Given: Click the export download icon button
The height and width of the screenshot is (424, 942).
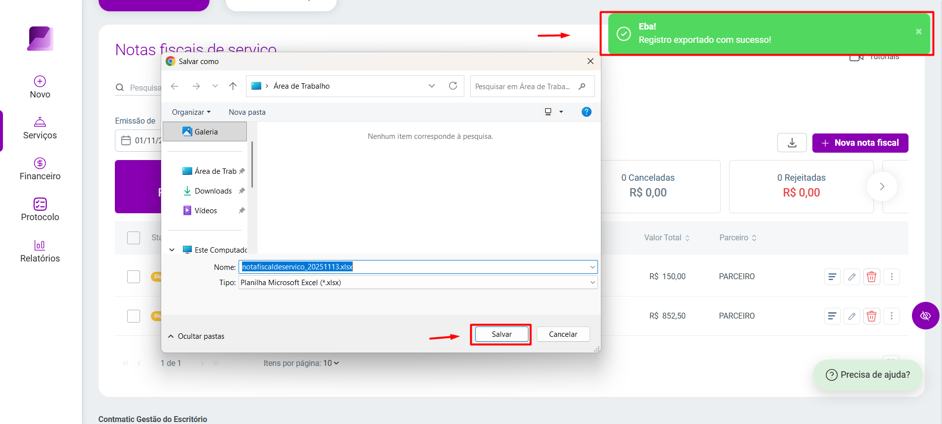Looking at the screenshot, I should click(792, 143).
